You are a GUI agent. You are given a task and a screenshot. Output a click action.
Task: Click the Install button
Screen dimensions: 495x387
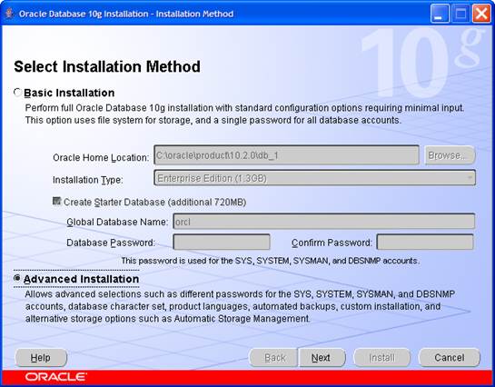tap(382, 358)
